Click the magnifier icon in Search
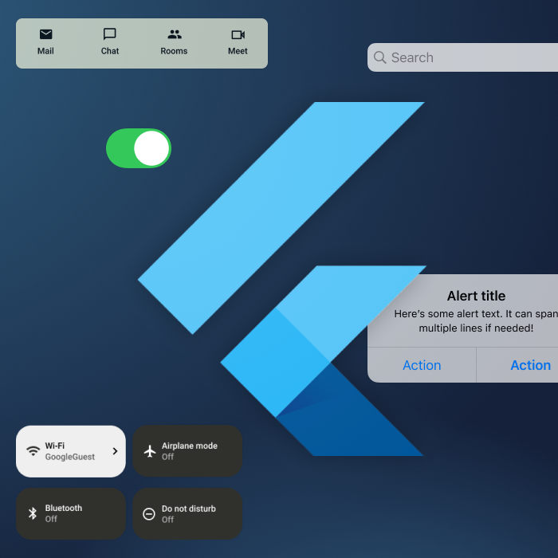558x558 pixels. [x=380, y=57]
